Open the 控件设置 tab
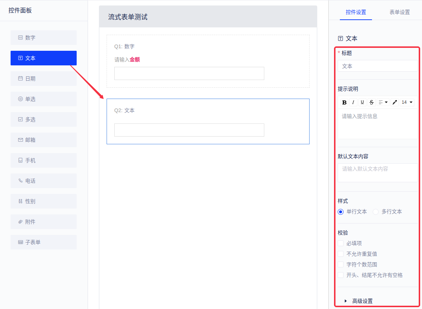The width and height of the screenshot is (422, 309). point(356,12)
